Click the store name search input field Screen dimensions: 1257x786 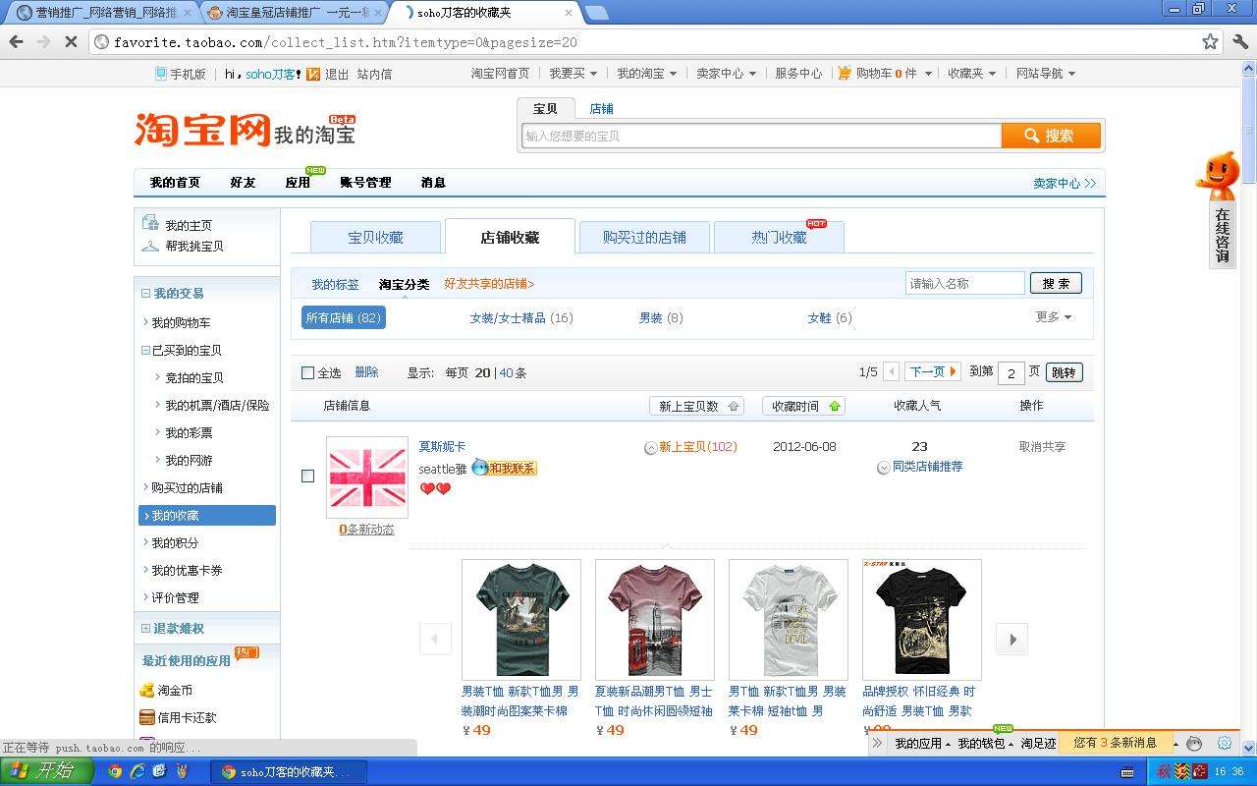pyautogui.click(x=964, y=283)
